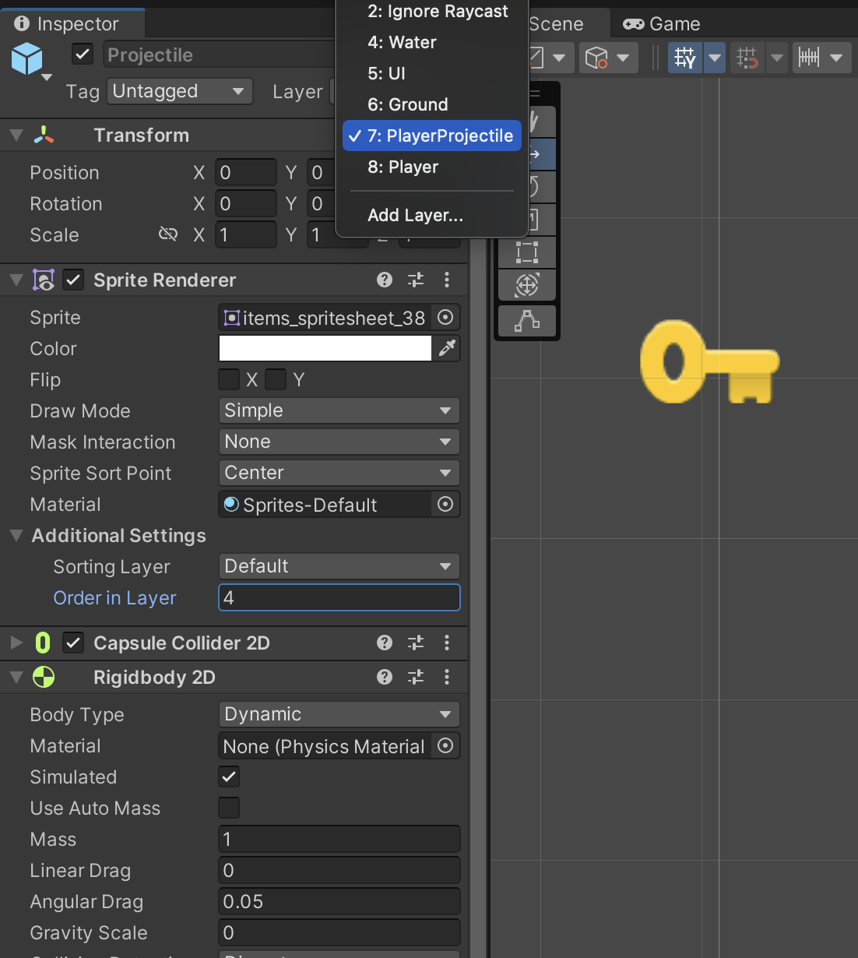Open the Sprite object picker circle
This screenshot has height=958, width=858.
pos(445,317)
